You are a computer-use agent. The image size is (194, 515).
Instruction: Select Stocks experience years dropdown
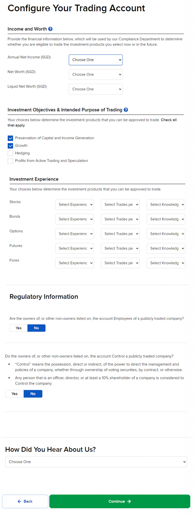pos(75,204)
